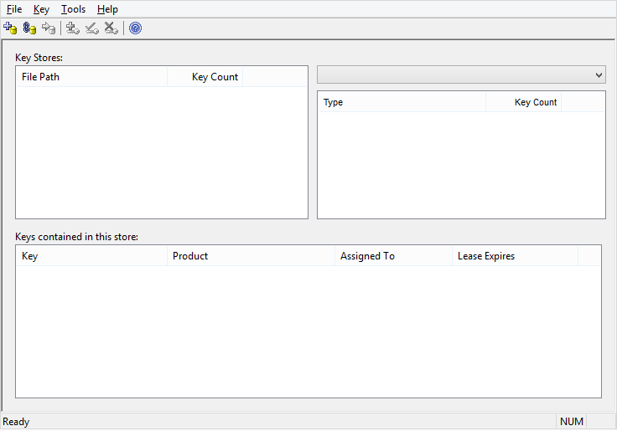The width and height of the screenshot is (617, 431).
Task: Click the Type column header
Action: [402, 102]
